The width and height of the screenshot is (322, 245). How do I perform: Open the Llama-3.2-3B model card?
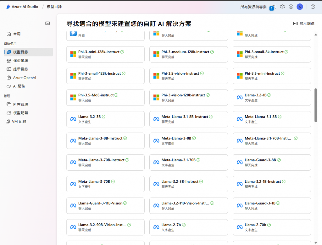pos(105,119)
